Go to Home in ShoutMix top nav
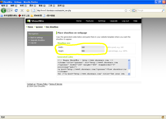 coord(79,21)
